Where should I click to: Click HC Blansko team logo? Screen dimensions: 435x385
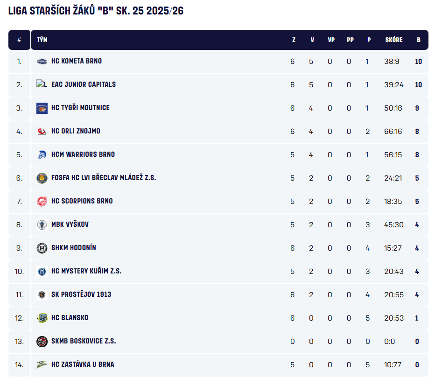point(42,318)
